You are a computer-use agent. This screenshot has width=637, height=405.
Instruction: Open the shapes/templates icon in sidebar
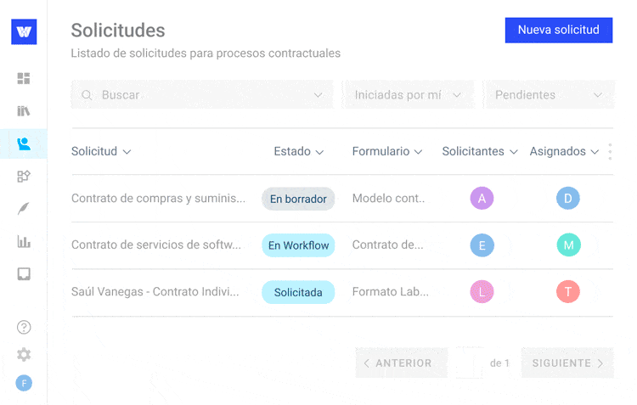coord(24,177)
